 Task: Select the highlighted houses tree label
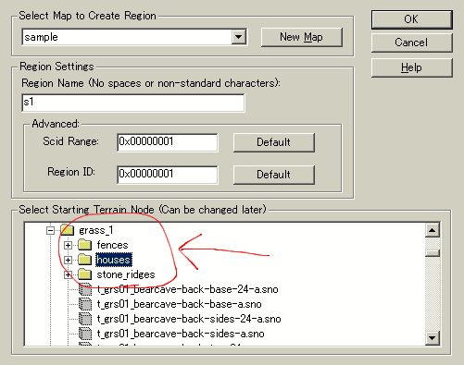(114, 260)
